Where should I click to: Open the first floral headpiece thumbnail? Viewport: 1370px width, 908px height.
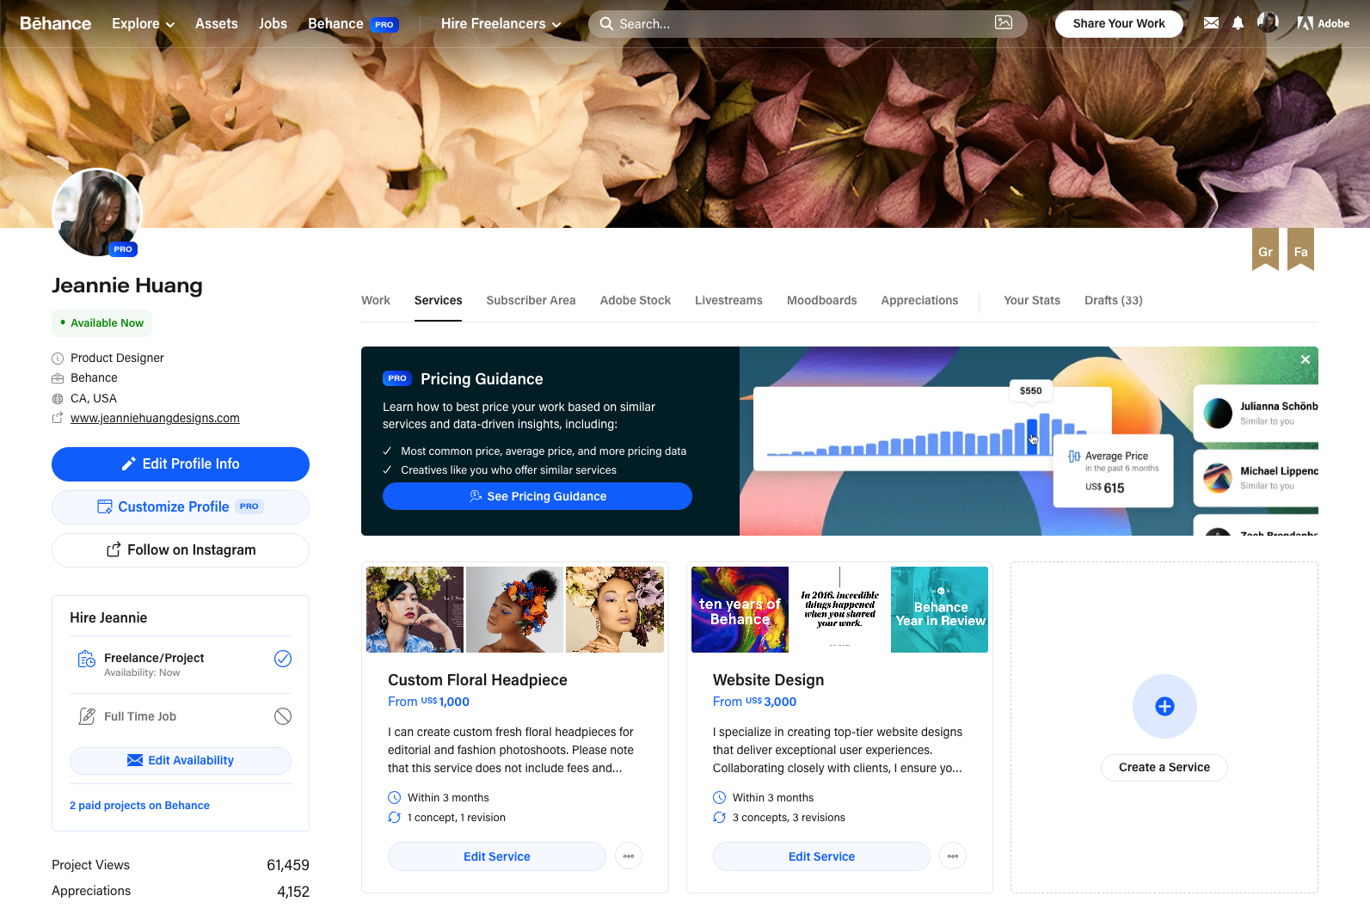point(415,610)
